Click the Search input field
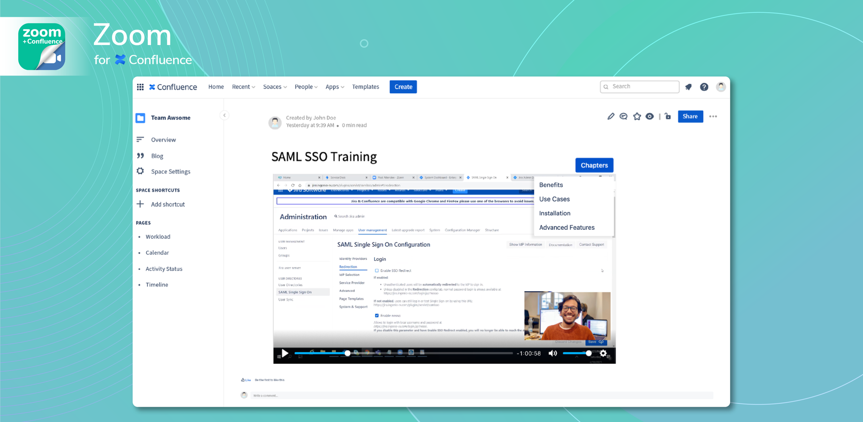This screenshot has height=422, width=863. pos(640,86)
